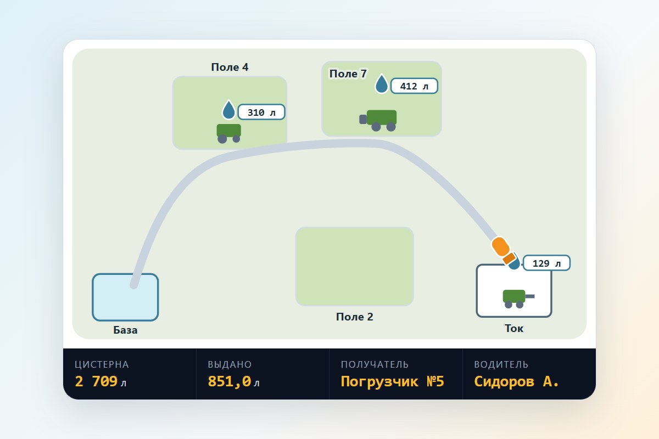Click the driver name Сидоров А.

coord(517,381)
